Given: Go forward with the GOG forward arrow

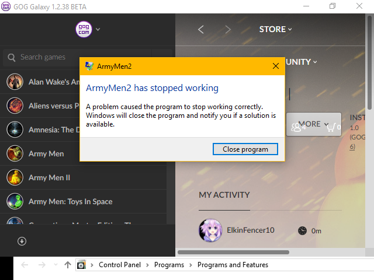Looking at the screenshot, I should click(x=228, y=30).
